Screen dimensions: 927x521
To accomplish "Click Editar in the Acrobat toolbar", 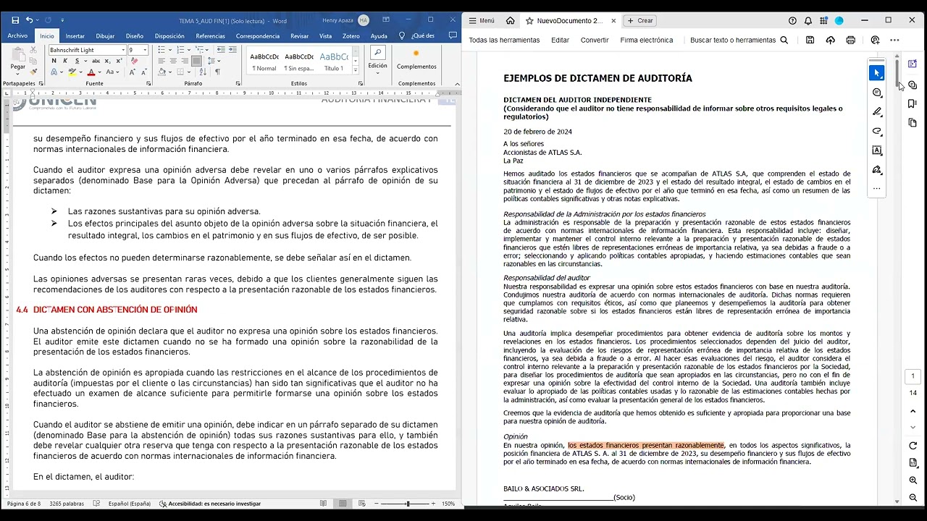I will [560, 41].
